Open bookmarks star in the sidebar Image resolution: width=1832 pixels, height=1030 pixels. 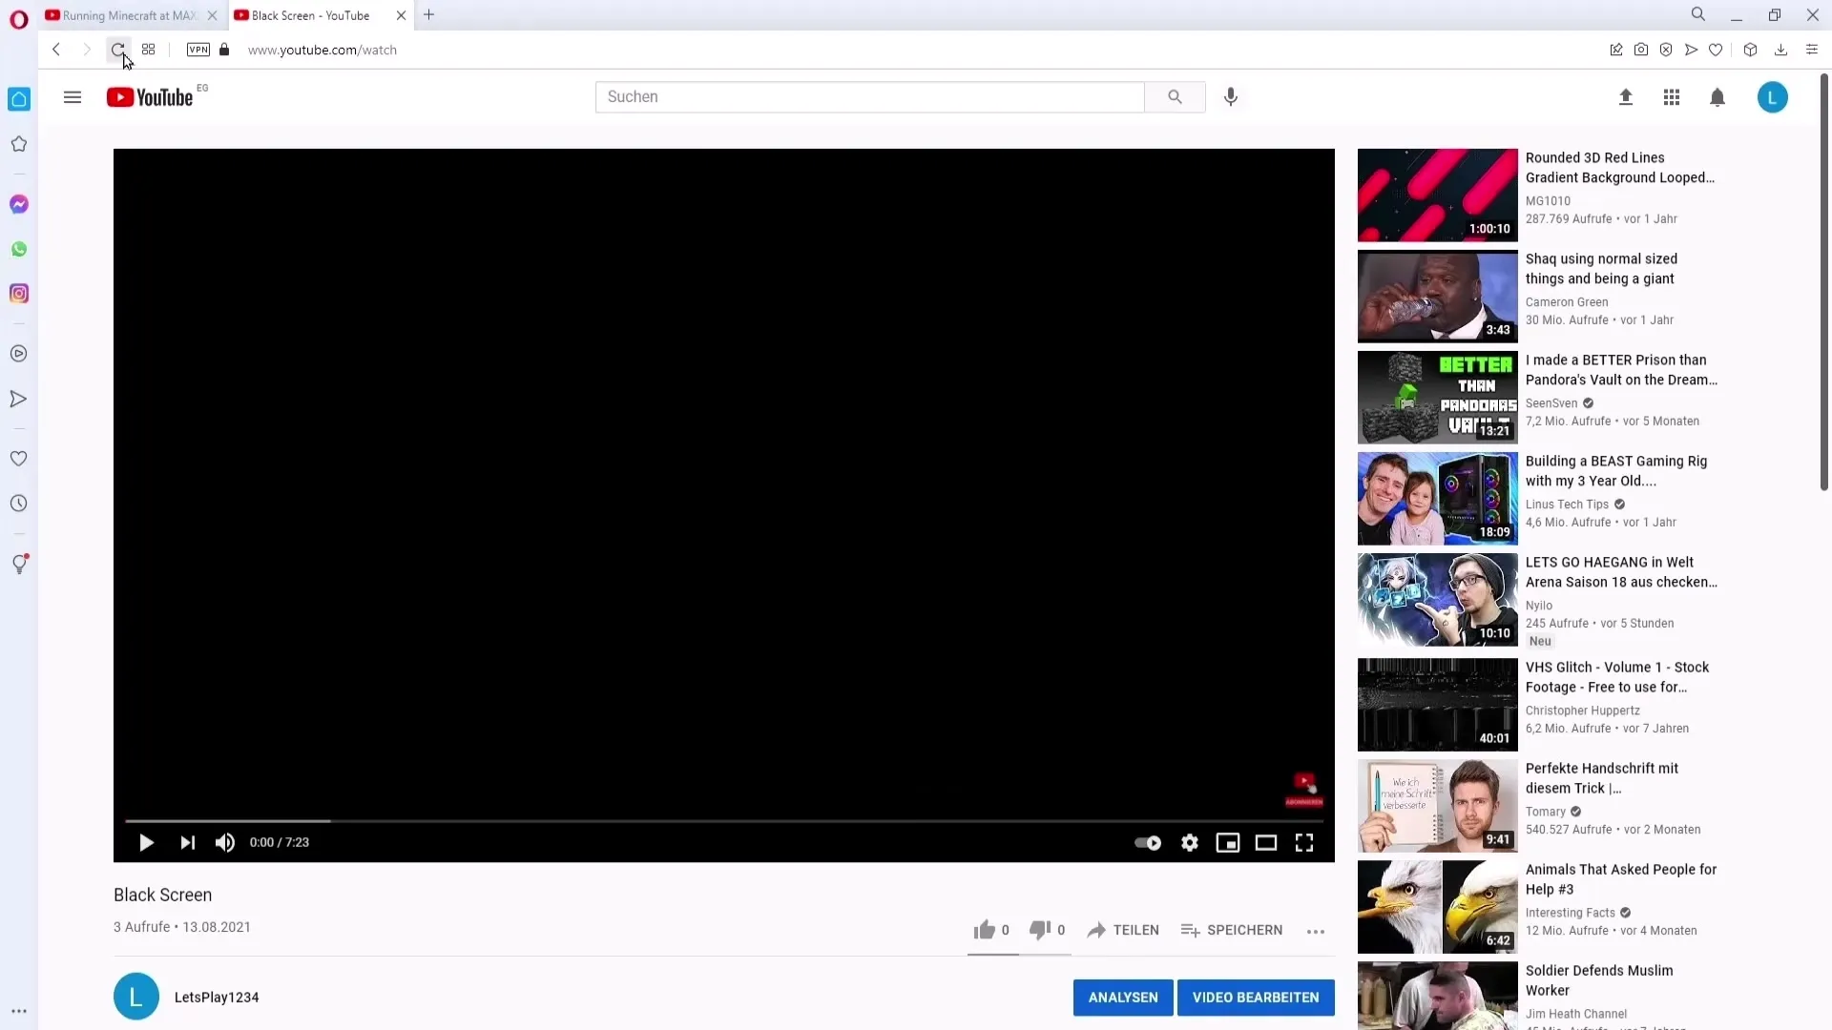19,144
